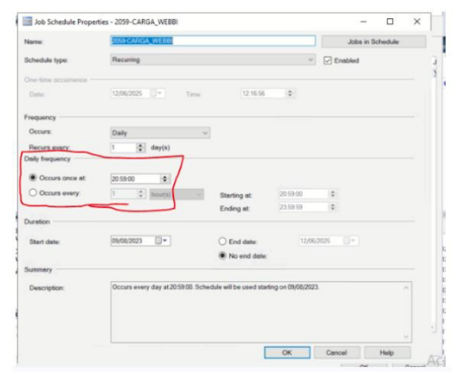
Task: Close the Job Schedule Properties dialog
Action: (417, 22)
